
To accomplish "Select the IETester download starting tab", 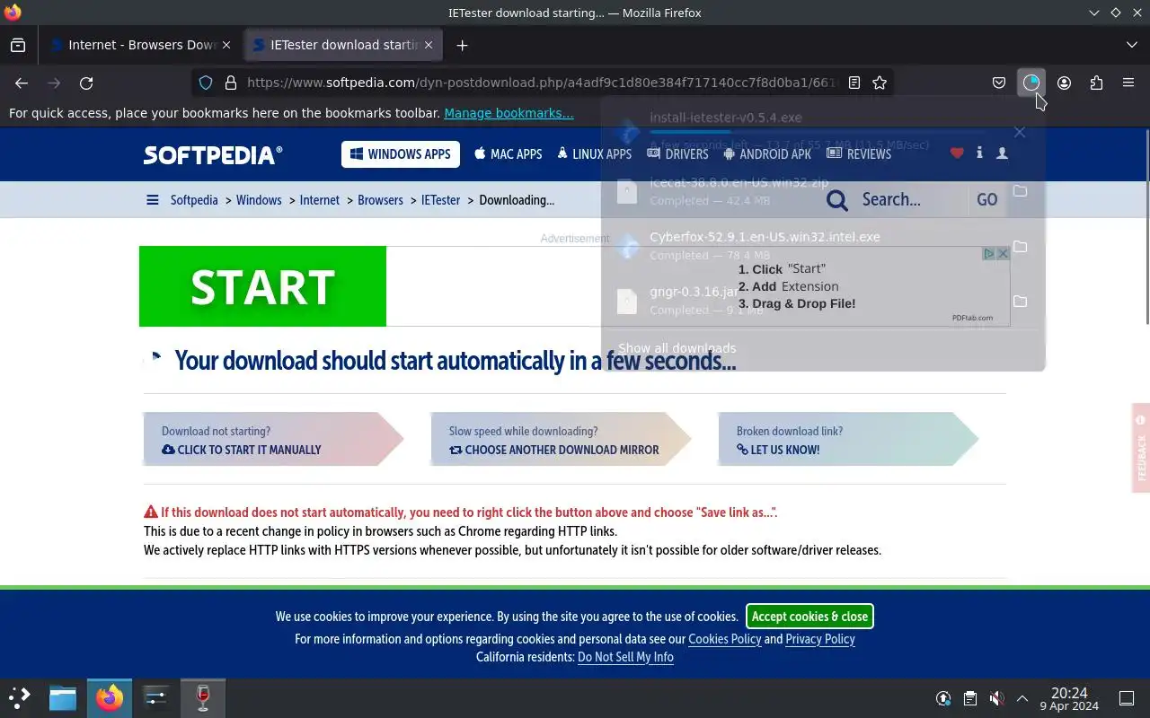I will 343,45.
